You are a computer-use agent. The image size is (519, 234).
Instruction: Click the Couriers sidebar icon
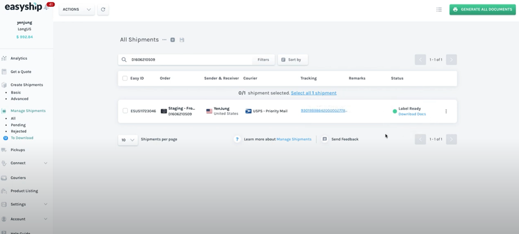point(4,178)
